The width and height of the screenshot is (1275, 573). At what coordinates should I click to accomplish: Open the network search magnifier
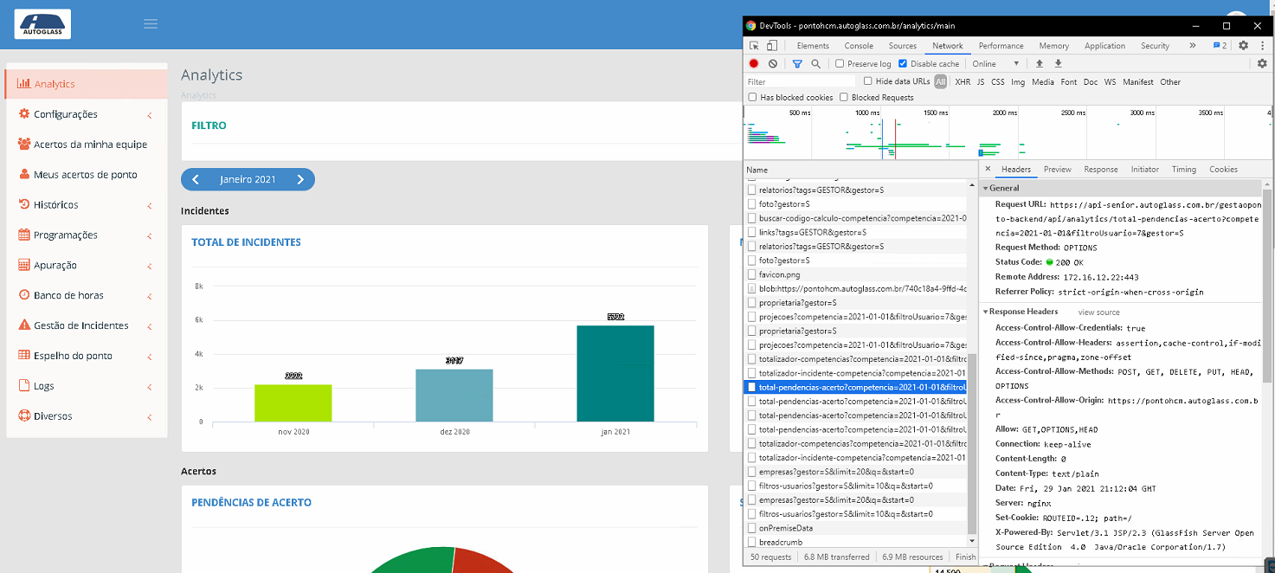[815, 64]
